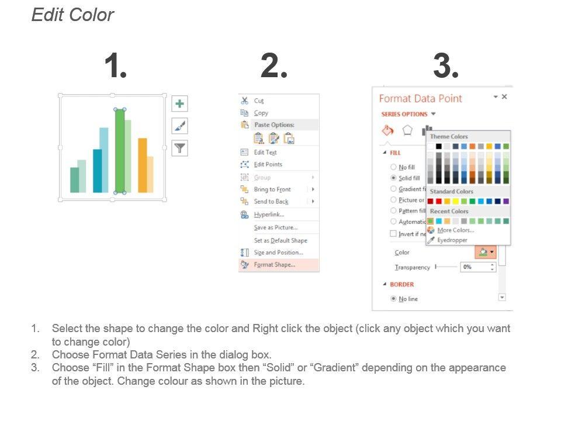Click the Transparency percentage input field
Image resolution: width=561 pixels, height=421 pixels.
tap(475, 267)
